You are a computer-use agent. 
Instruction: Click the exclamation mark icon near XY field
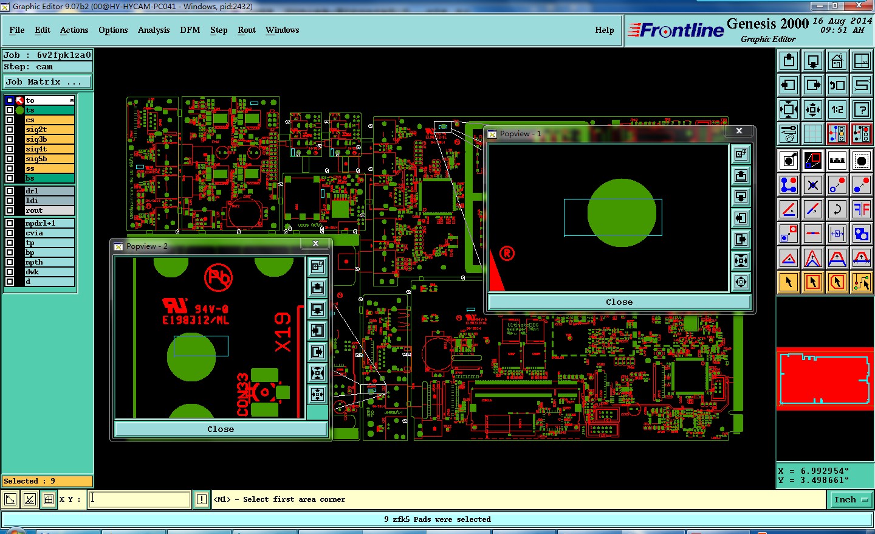pos(202,499)
